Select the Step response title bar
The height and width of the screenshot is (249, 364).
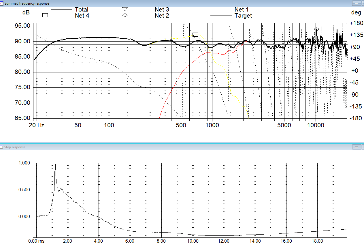click(x=182, y=147)
